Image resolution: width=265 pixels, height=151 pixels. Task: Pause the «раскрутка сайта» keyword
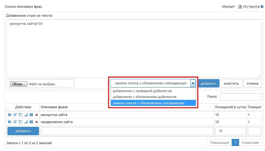(31, 115)
